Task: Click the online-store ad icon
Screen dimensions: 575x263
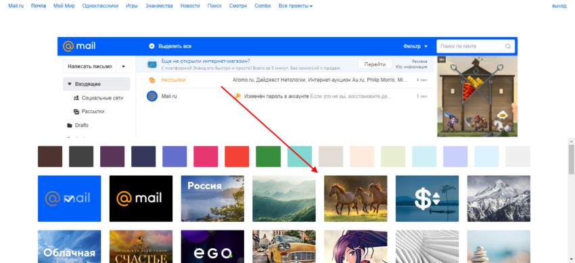Action: point(152,64)
